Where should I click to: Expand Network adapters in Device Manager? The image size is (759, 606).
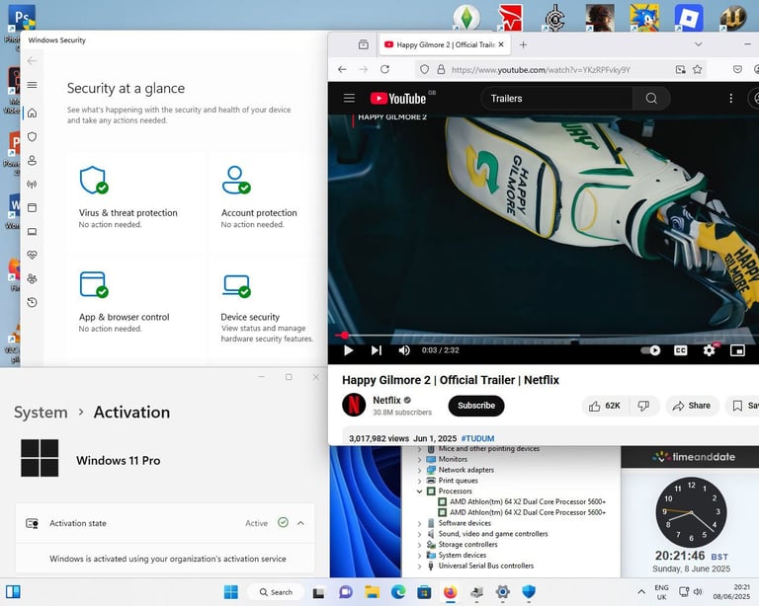coord(419,470)
